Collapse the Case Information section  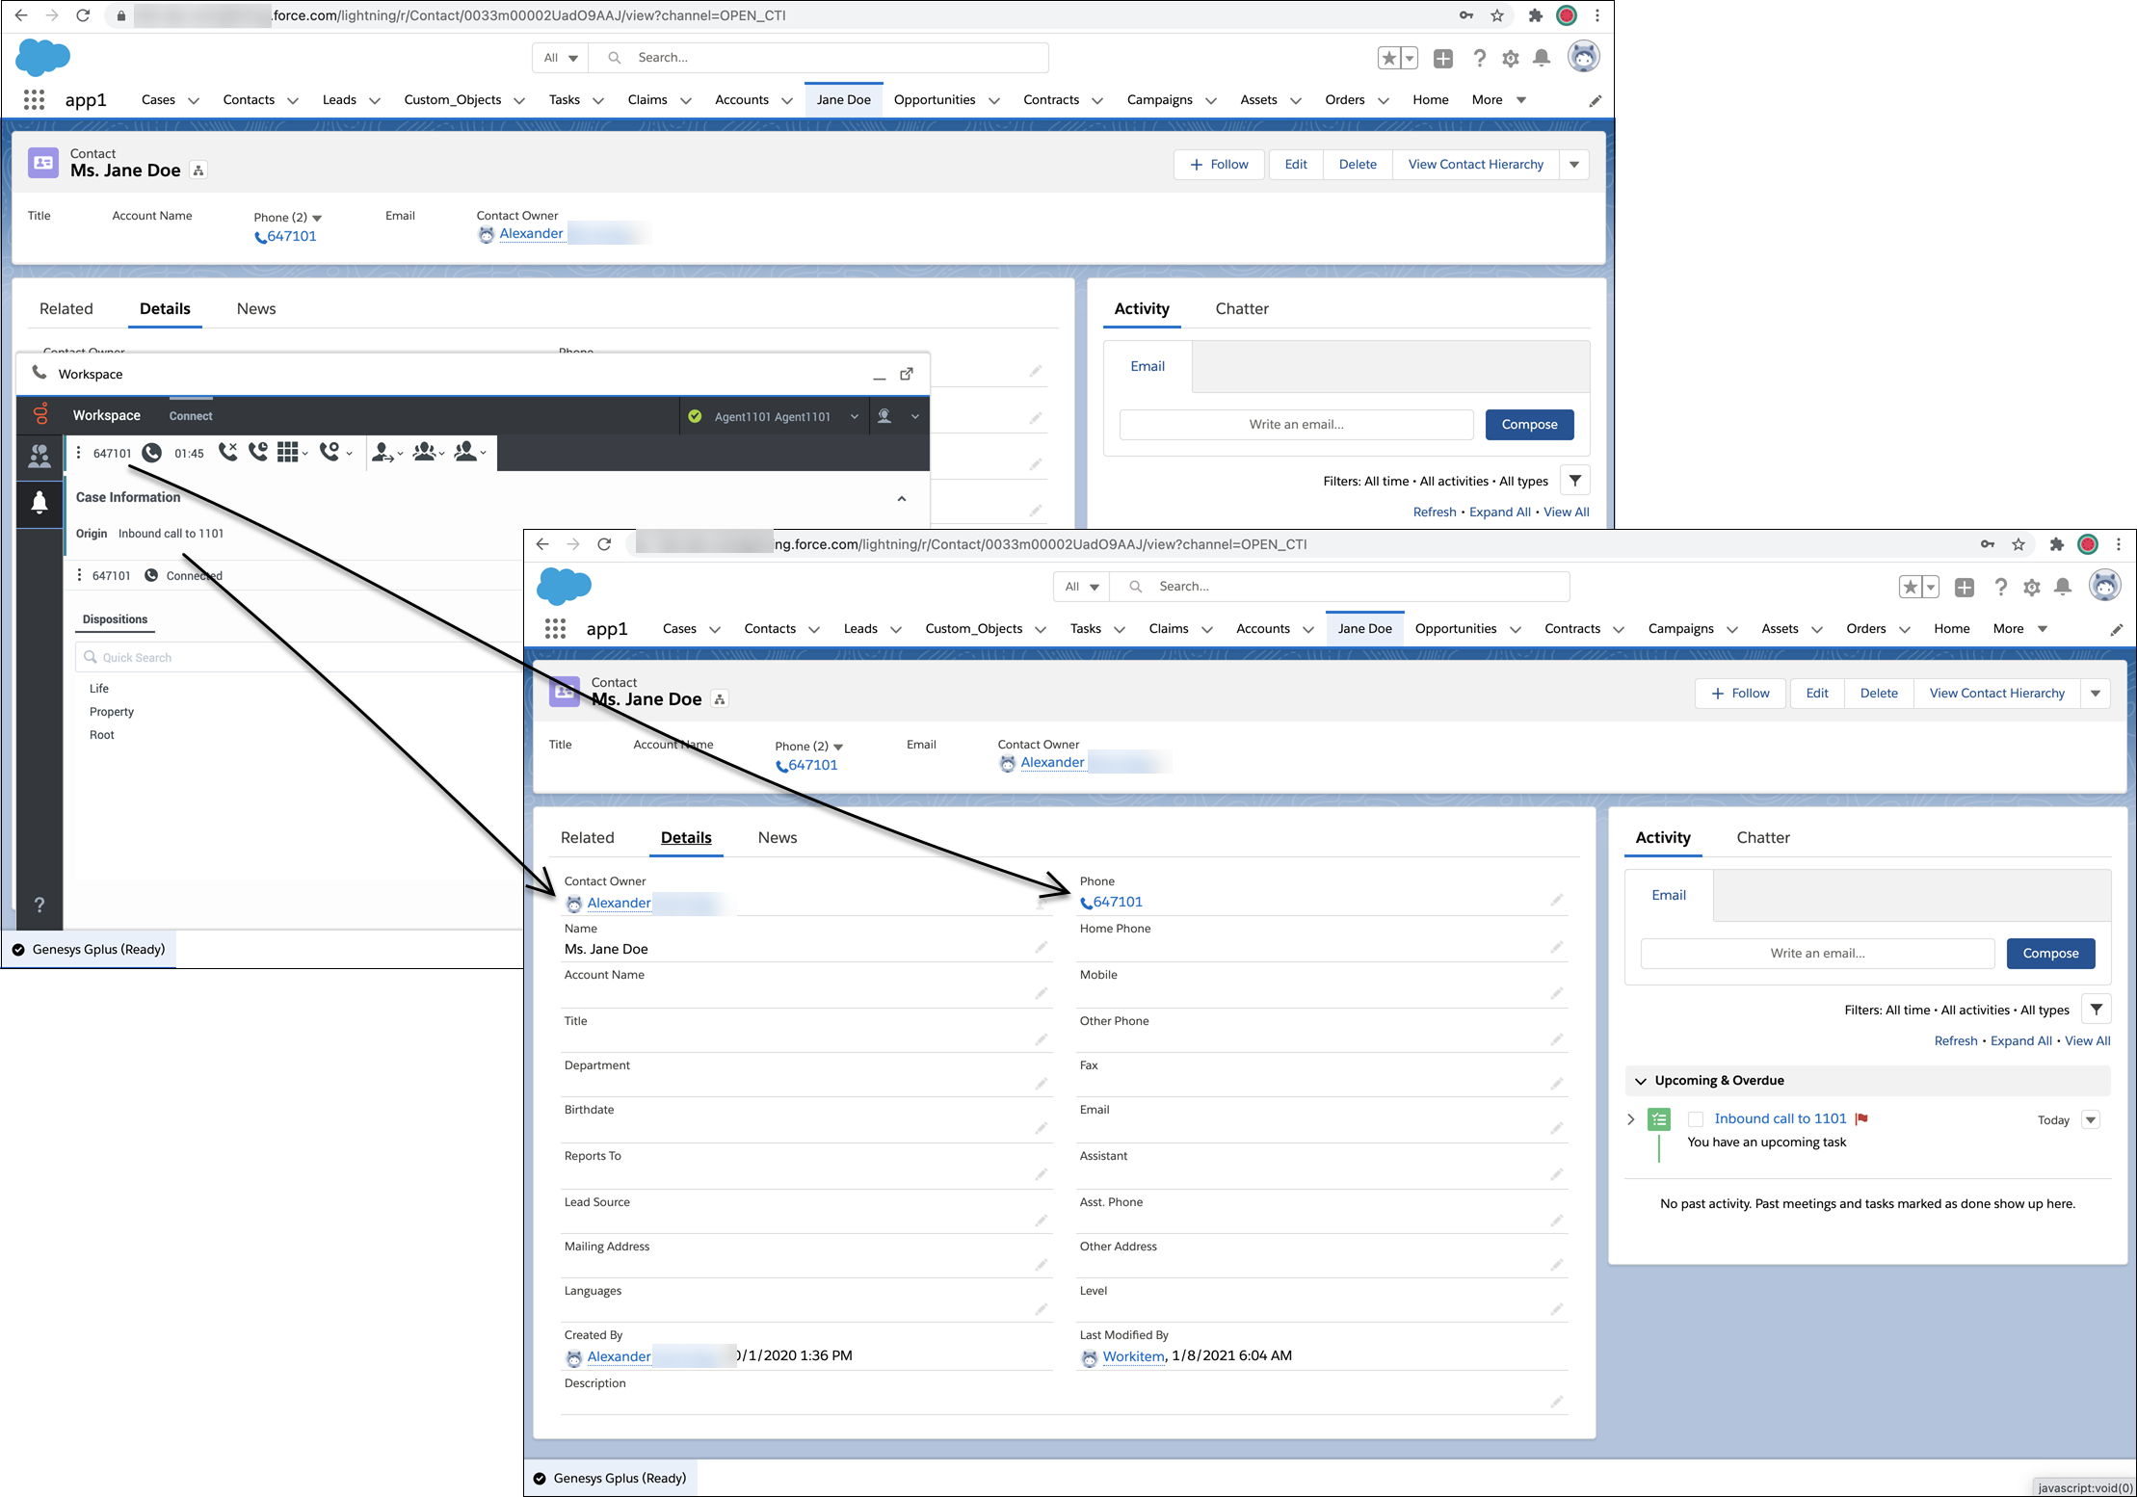902,498
